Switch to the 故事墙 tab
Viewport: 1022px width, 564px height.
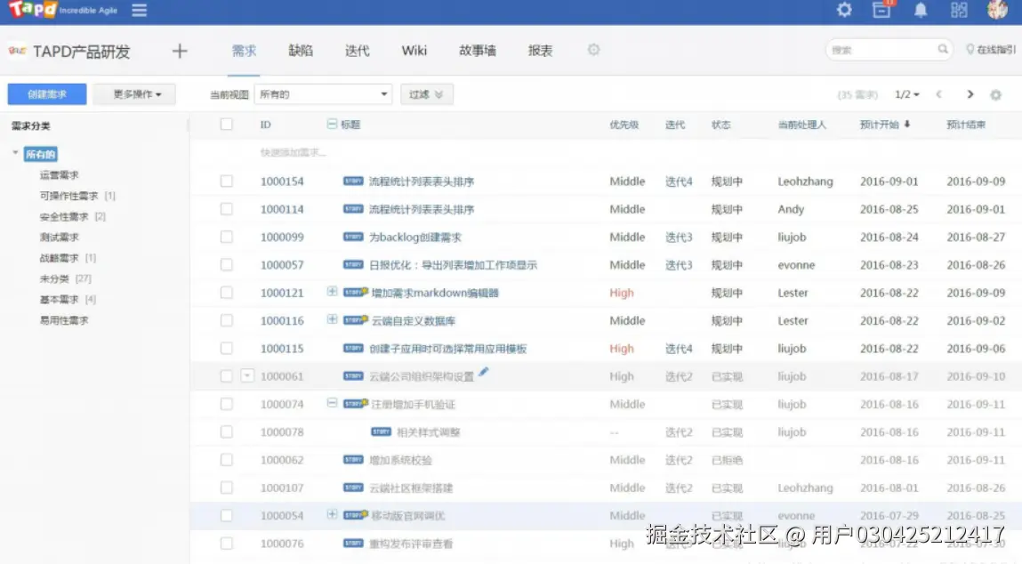(x=477, y=51)
